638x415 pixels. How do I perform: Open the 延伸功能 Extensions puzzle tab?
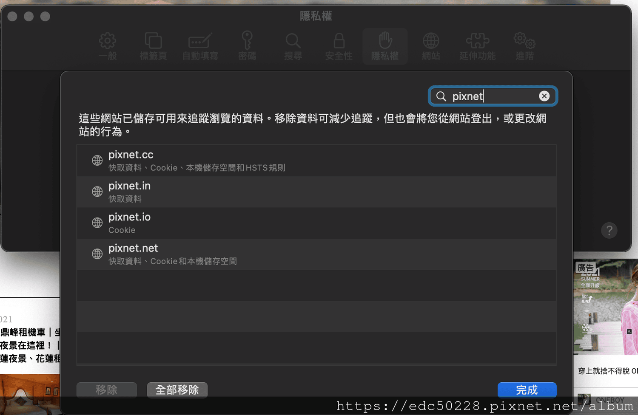tap(477, 46)
